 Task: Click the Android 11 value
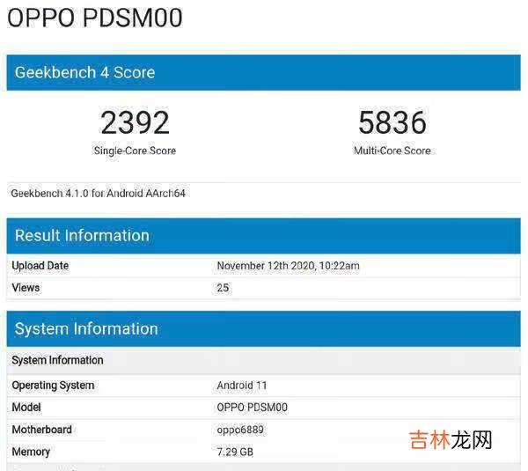241,386
